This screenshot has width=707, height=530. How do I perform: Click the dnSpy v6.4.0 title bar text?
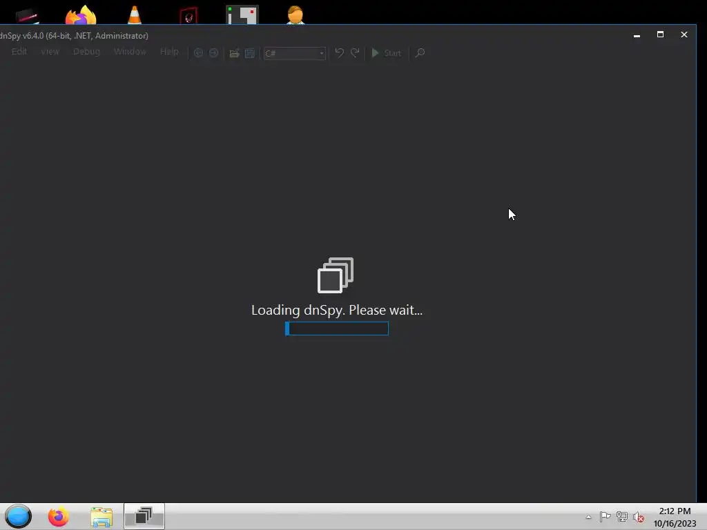(74, 36)
